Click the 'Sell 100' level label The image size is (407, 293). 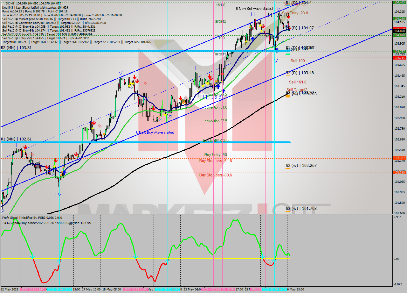click(298, 61)
